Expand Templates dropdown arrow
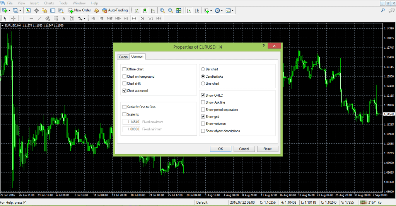 point(232,10)
